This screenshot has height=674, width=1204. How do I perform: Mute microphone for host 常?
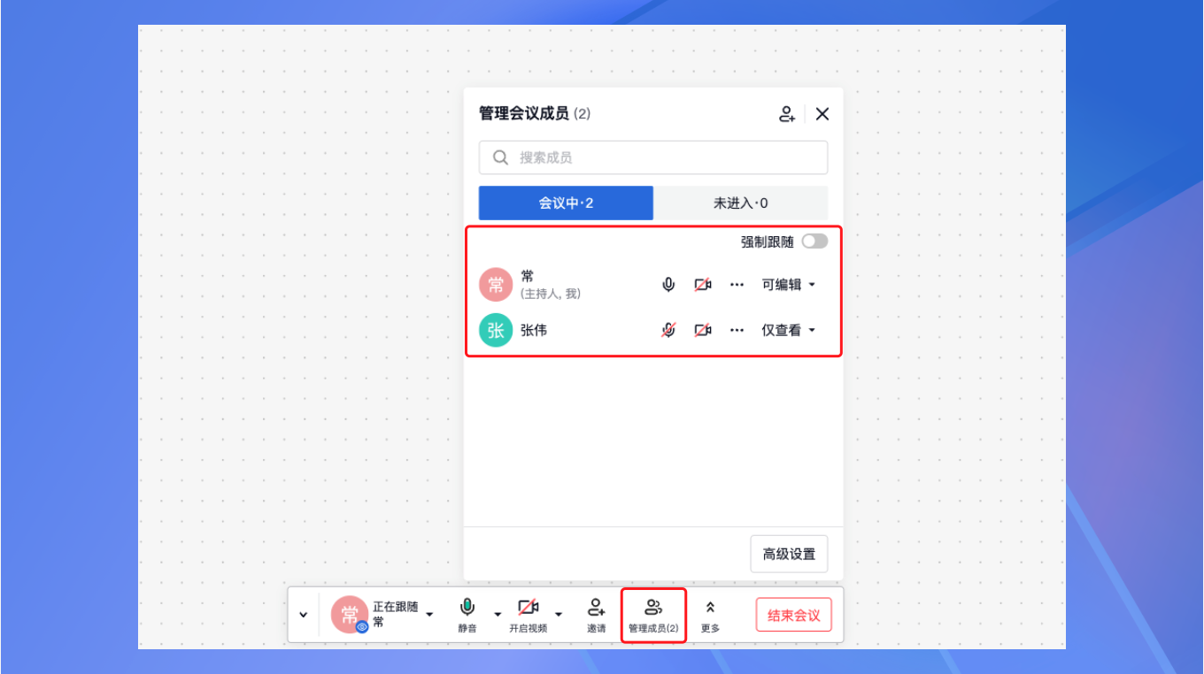(668, 285)
